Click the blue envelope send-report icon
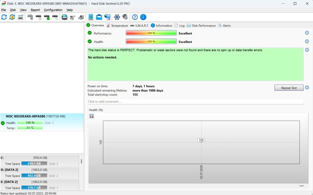313x195 pixels. tap(99, 17)
